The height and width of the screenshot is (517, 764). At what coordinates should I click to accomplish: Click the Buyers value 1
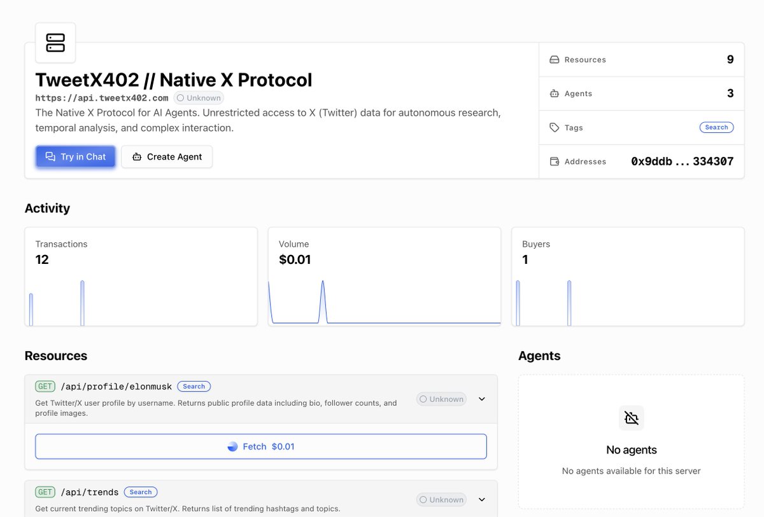(x=525, y=259)
